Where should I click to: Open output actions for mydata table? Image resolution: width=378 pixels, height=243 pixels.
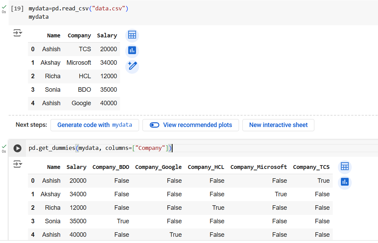coord(17,33)
